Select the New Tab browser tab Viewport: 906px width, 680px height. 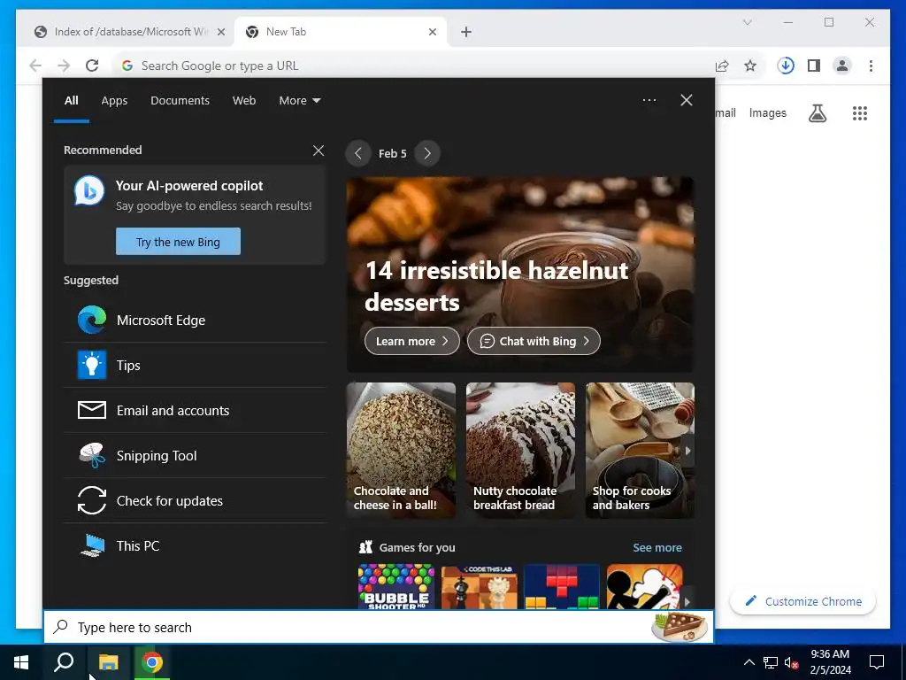click(341, 32)
